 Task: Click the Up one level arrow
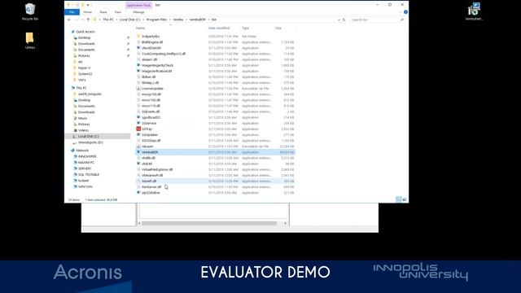tap(88, 20)
